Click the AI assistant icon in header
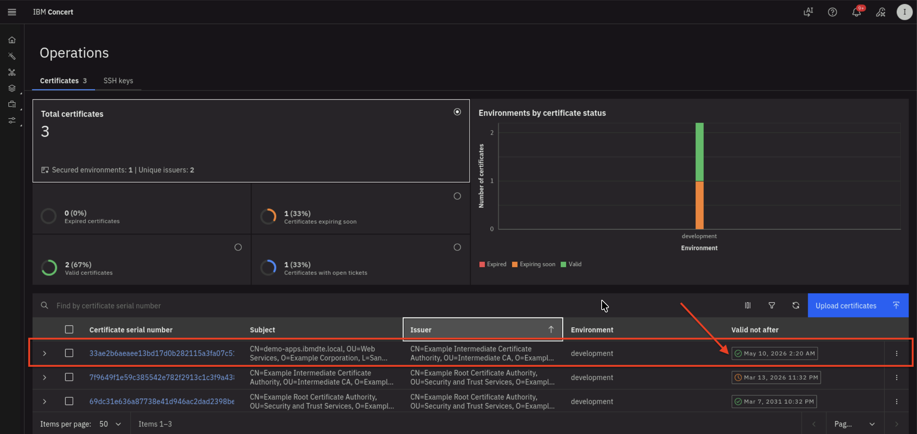The image size is (917, 434). click(808, 12)
